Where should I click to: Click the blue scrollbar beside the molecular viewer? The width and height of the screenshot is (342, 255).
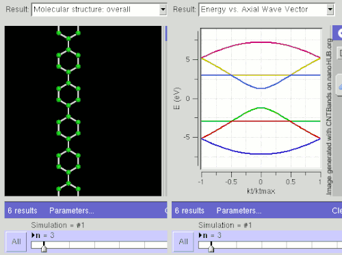166,33
